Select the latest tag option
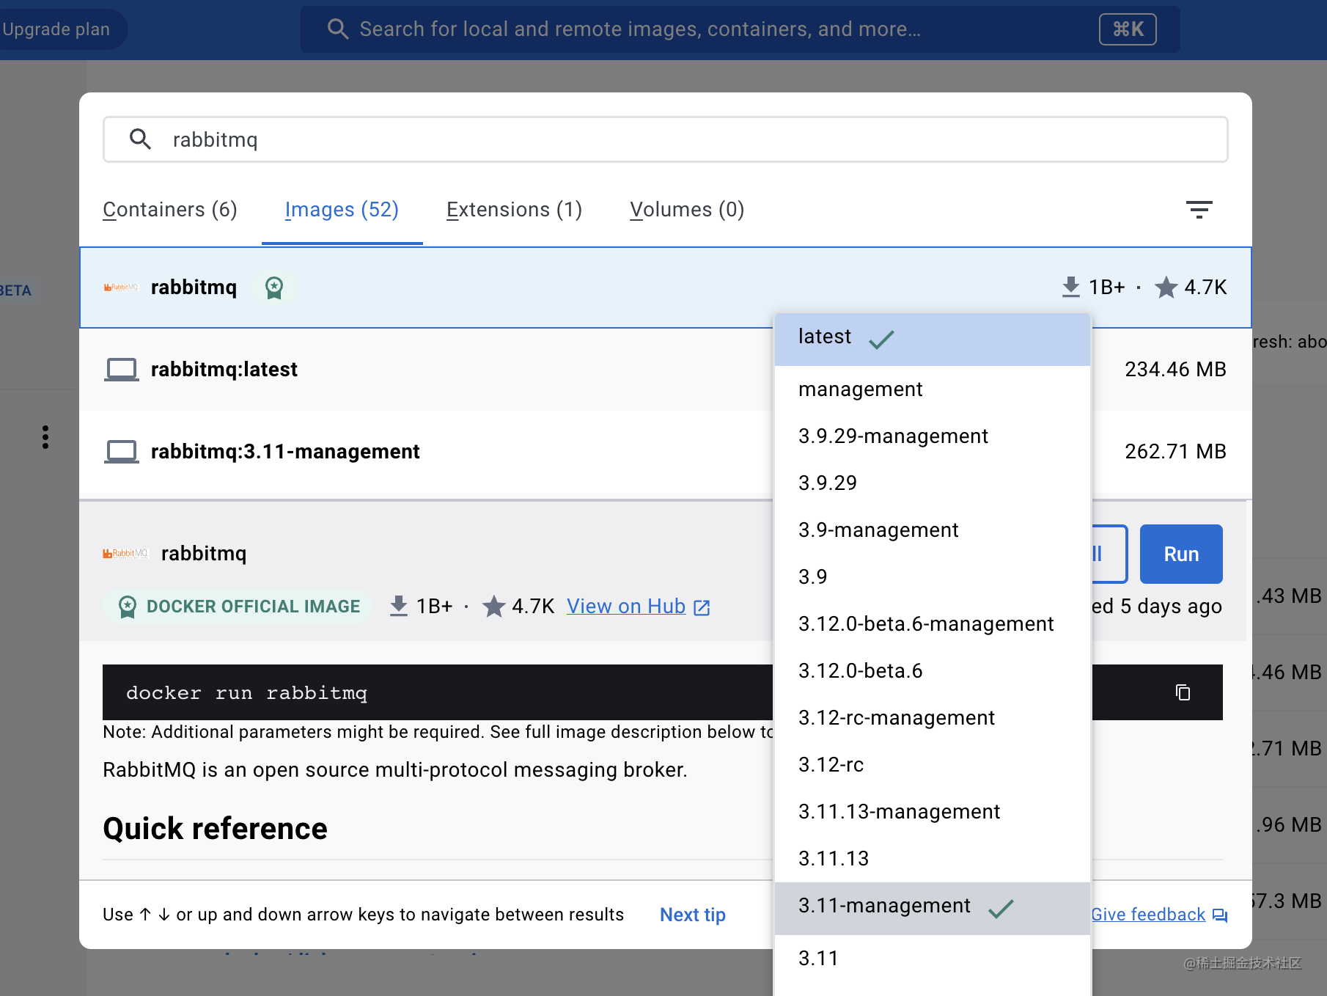 point(825,337)
